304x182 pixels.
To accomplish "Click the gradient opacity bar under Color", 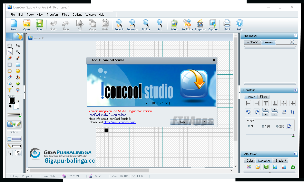I will 14,115.
